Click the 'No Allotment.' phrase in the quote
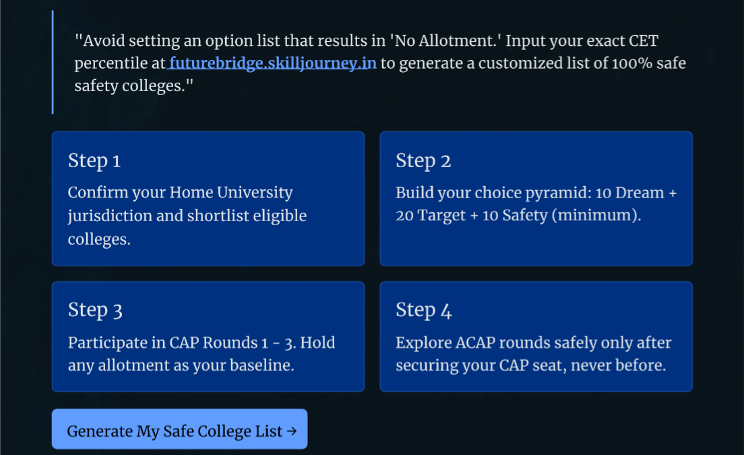The image size is (744, 455). (445, 41)
